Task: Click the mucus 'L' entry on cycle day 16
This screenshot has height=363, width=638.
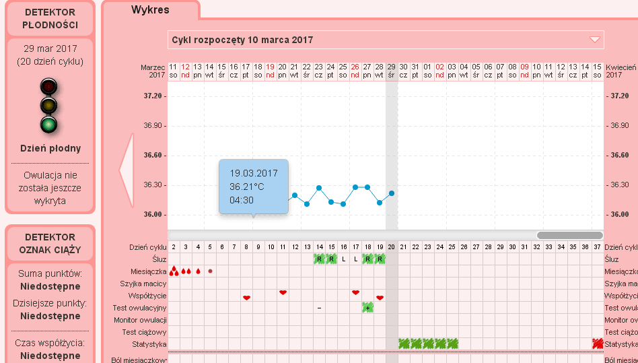Action: point(343,259)
